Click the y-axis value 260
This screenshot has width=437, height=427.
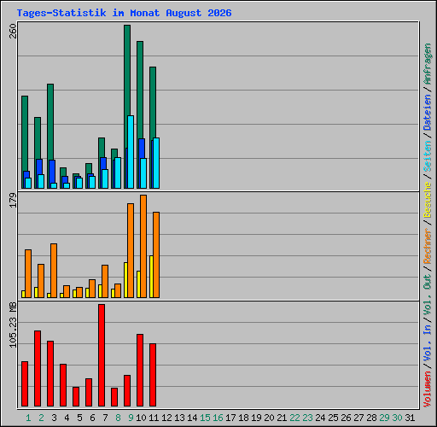[13, 32]
